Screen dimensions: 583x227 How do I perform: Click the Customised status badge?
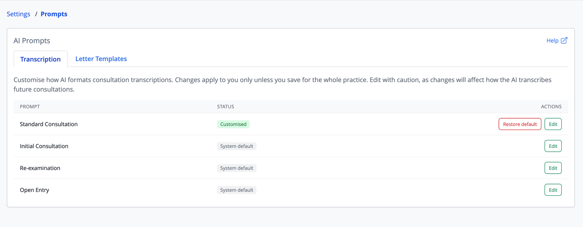(233, 124)
